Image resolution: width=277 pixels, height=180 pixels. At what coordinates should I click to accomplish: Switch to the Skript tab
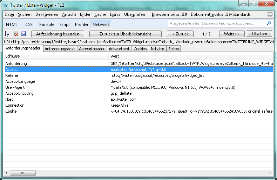[65, 25]
